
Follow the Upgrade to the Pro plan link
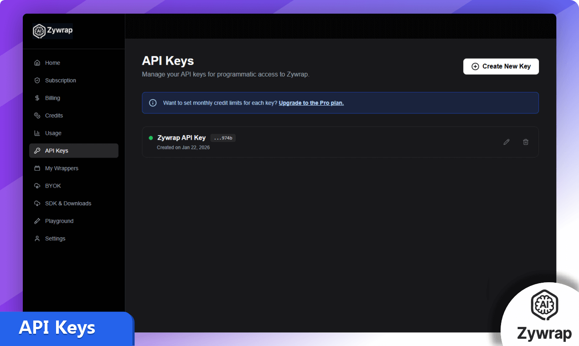(x=311, y=103)
